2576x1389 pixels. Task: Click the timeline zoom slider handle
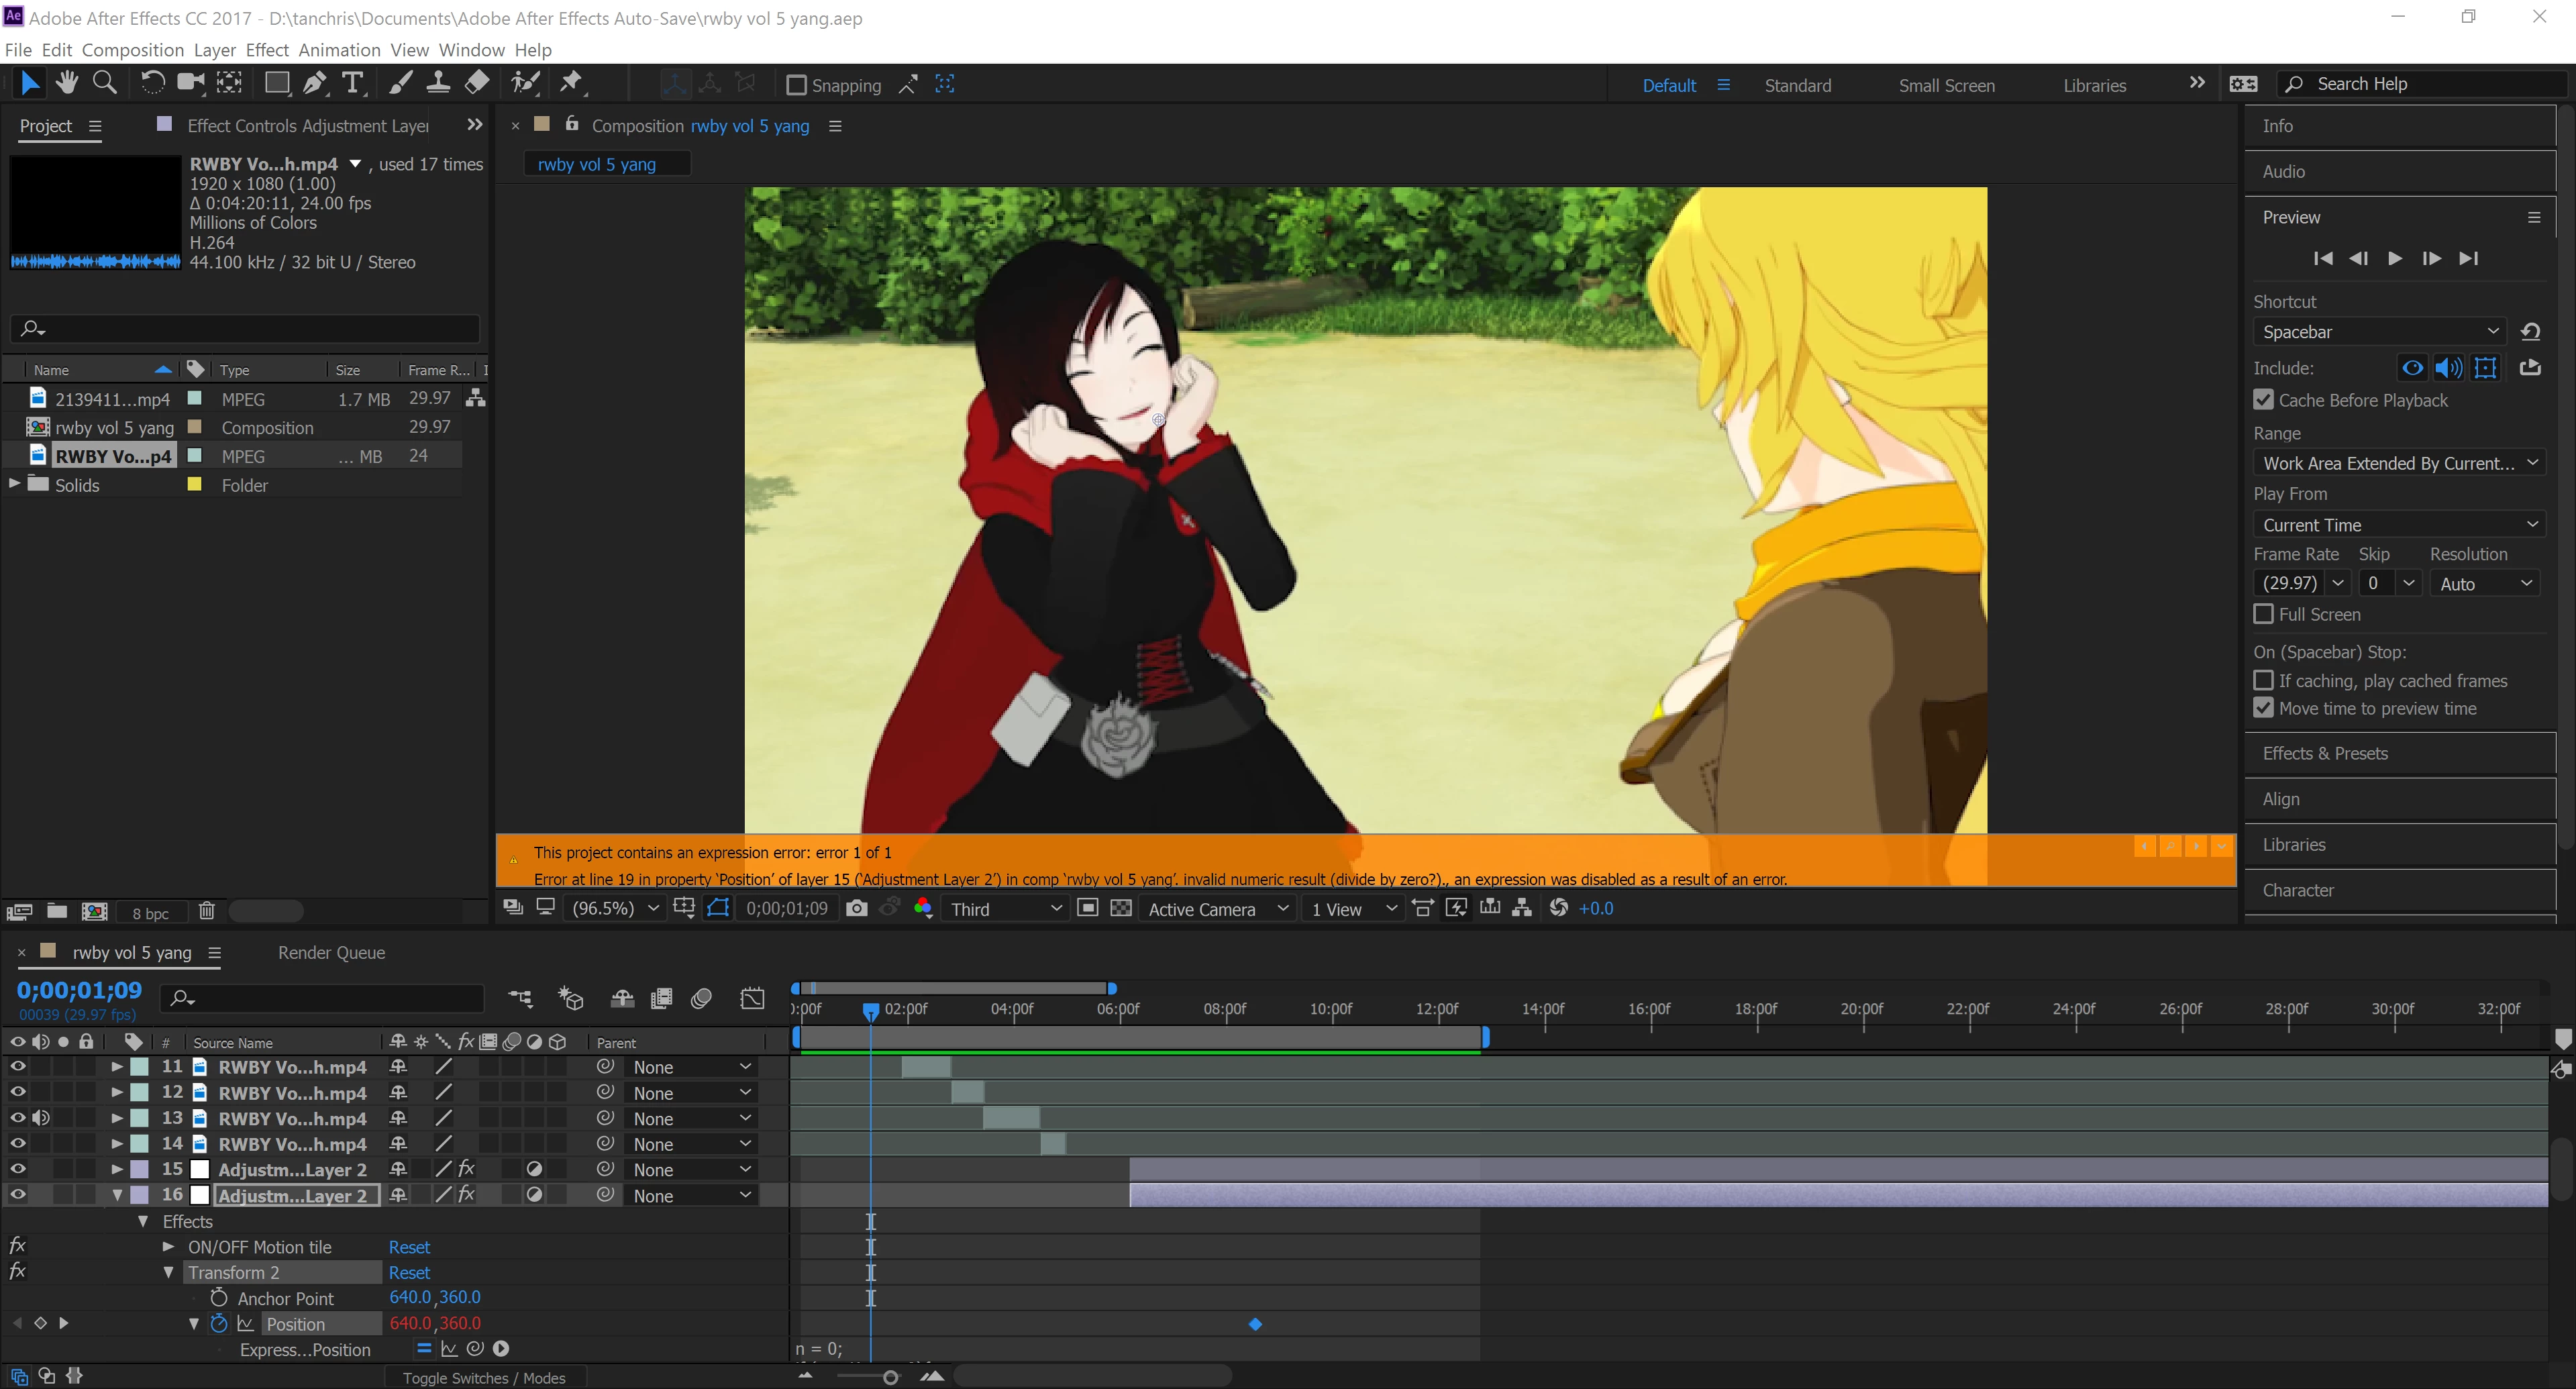click(890, 1378)
